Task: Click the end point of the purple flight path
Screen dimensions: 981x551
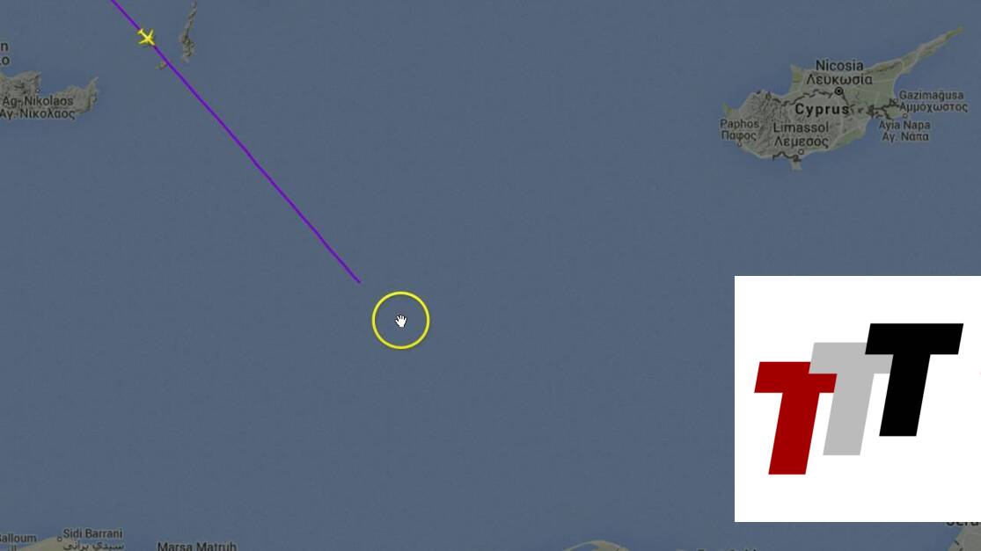Action: coord(359,282)
